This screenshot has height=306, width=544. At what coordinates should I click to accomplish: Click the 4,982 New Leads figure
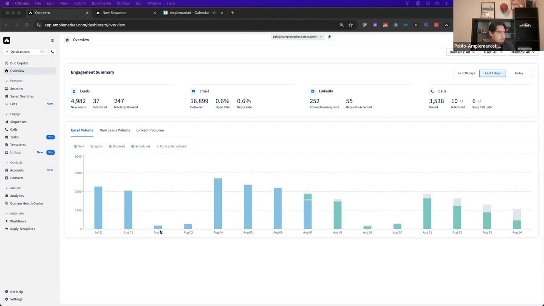[x=78, y=101]
